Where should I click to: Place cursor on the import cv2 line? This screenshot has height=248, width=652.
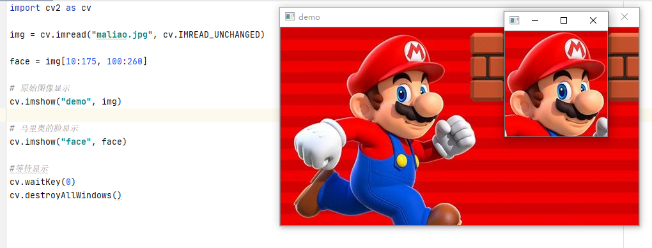tap(50, 8)
